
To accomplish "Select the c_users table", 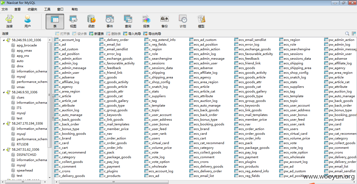I will 152,138.
